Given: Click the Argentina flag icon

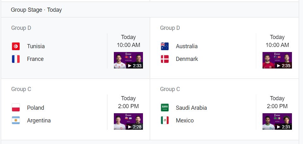Looking at the screenshot, I should click(15, 120).
